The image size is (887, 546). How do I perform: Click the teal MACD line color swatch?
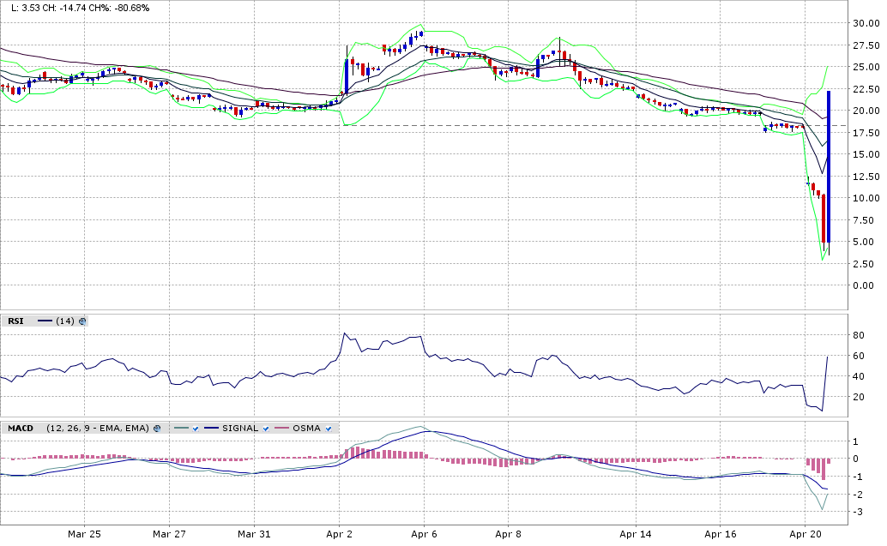pos(180,428)
